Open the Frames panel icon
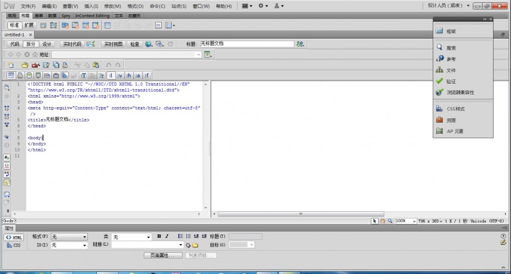The width and height of the screenshot is (511, 274). pyautogui.click(x=439, y=31)
